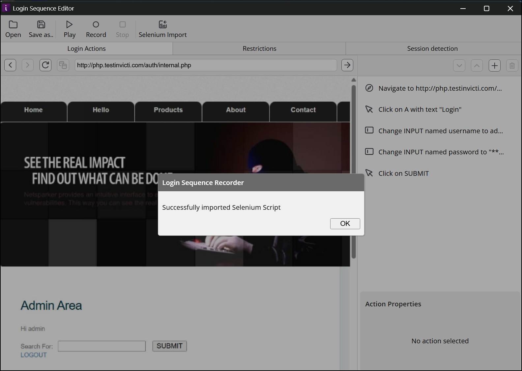
Task: Click the URL address field
Action: (206, 65)
